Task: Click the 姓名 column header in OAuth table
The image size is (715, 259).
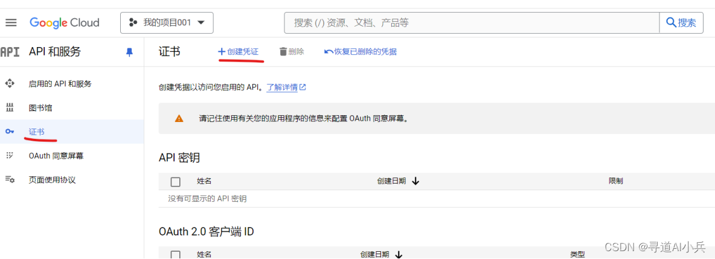Action: 204,254
